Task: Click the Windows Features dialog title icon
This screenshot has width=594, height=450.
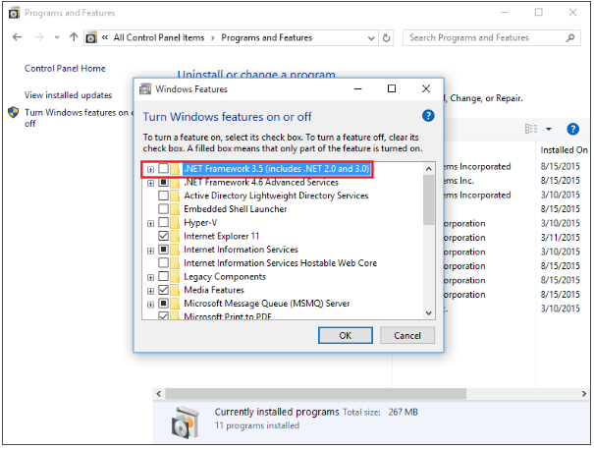Action: (145, 89)
